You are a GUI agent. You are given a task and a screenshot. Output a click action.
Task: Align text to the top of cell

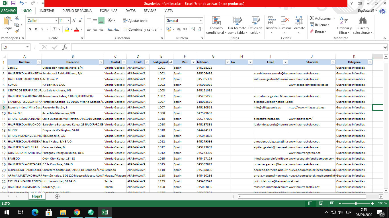click(89, 20)
